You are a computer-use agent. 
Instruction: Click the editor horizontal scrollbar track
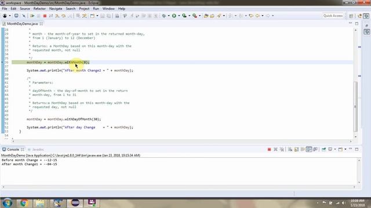pyautogui.click(x=181, y=141)
